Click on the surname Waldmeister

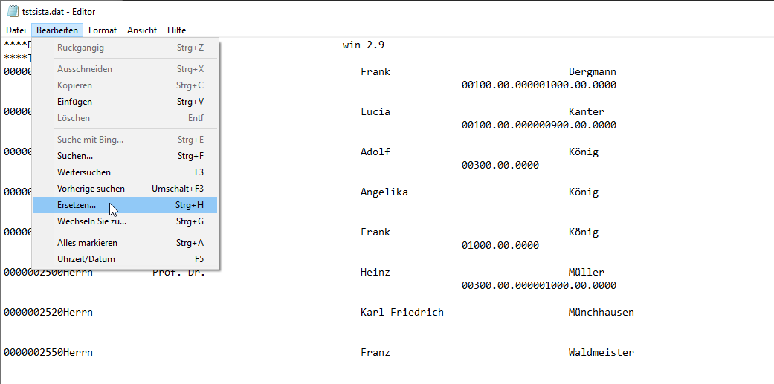click(601, 353)
